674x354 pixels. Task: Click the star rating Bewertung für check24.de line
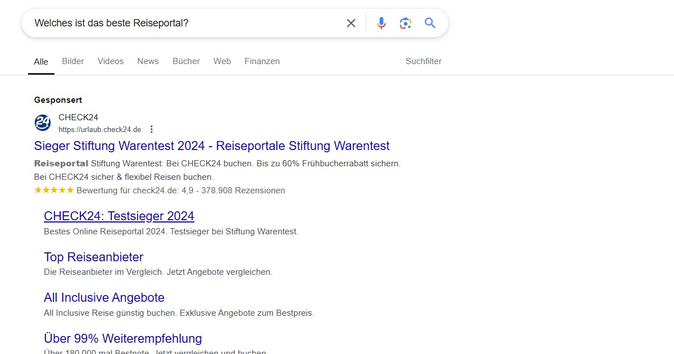(x=160, y=190)
